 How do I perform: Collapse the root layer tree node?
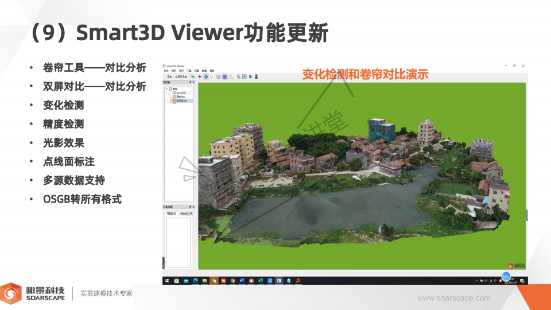coord(166,89)
